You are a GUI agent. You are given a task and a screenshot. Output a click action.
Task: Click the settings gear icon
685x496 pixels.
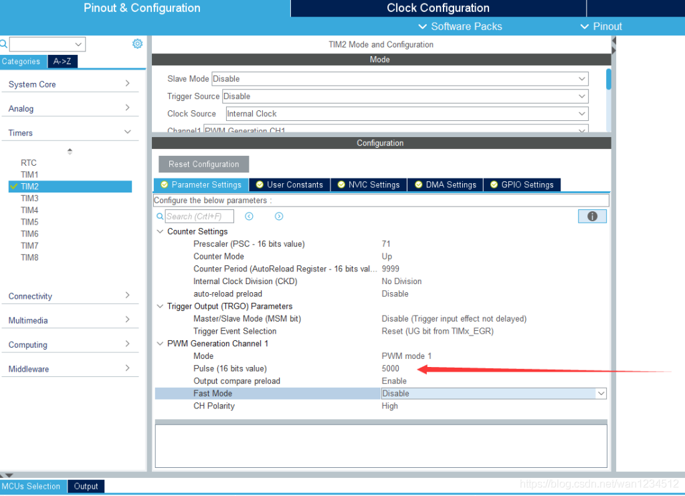137,43
